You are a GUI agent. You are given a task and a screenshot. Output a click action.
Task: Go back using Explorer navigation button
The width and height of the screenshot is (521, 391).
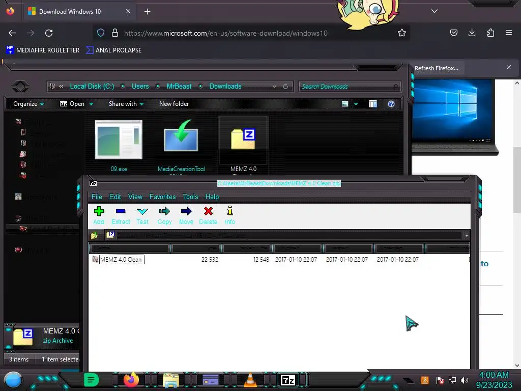coord(20,87)
